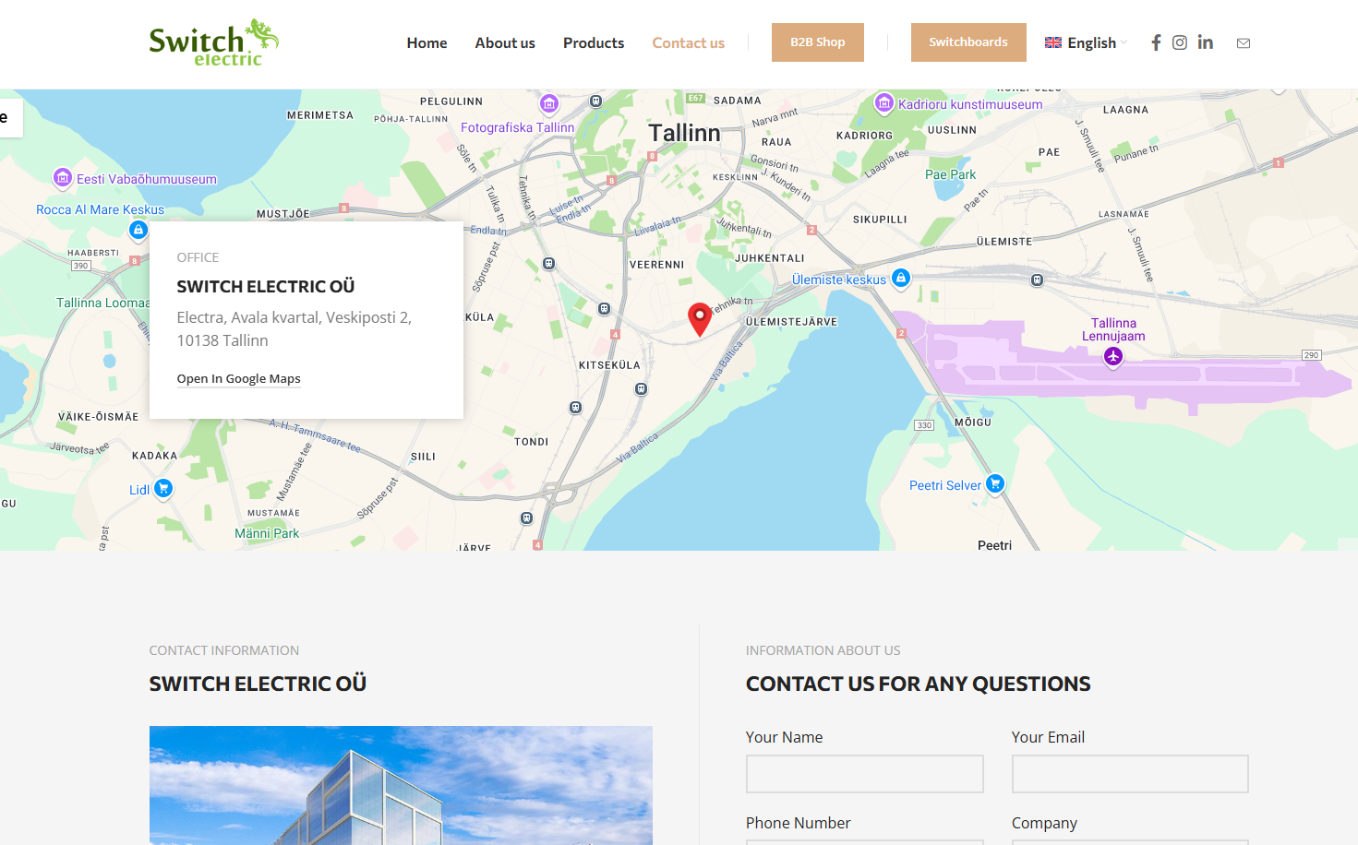Open the LinkedIn icon in header
1358x845 pixels.
point(1206,42)
